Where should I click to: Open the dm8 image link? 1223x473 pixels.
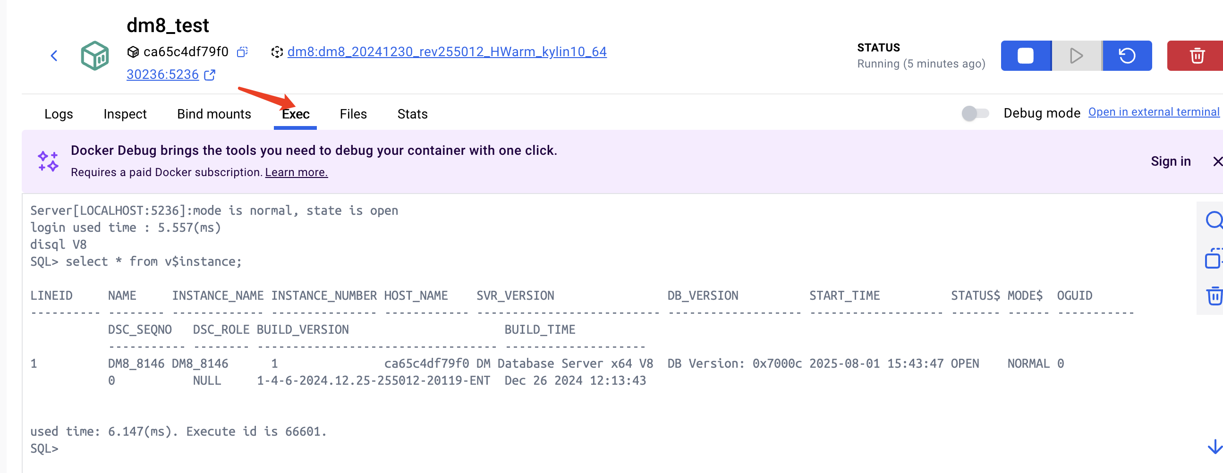coord(447,52)
